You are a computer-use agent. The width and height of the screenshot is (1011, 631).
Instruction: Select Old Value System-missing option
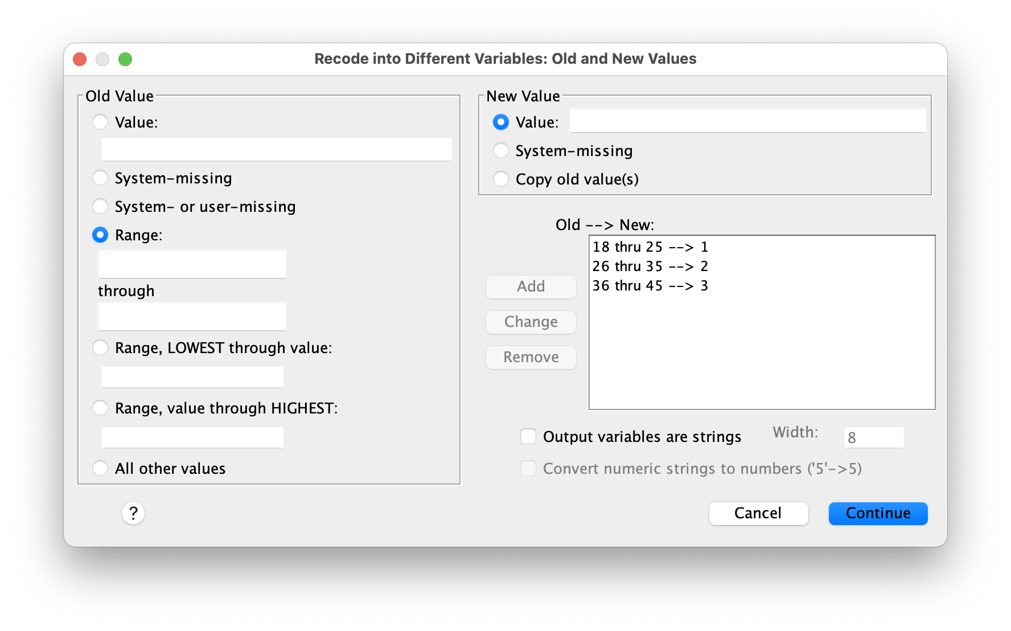click(x=100, y=178)
